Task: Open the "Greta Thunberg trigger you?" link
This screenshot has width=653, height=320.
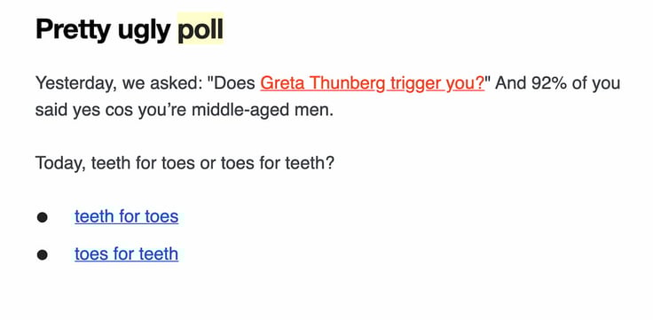Action: [373, 83]
